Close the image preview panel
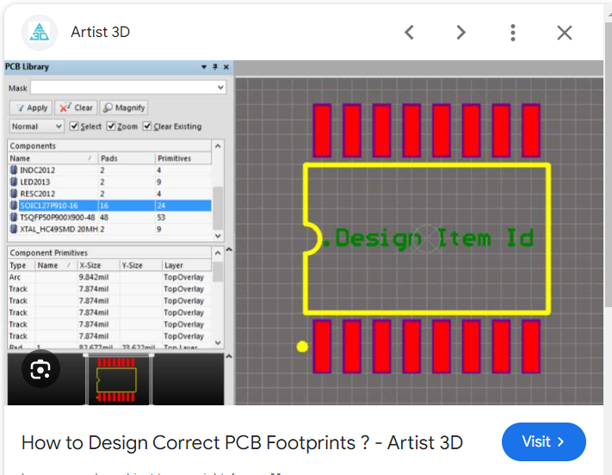 [565, 33]
